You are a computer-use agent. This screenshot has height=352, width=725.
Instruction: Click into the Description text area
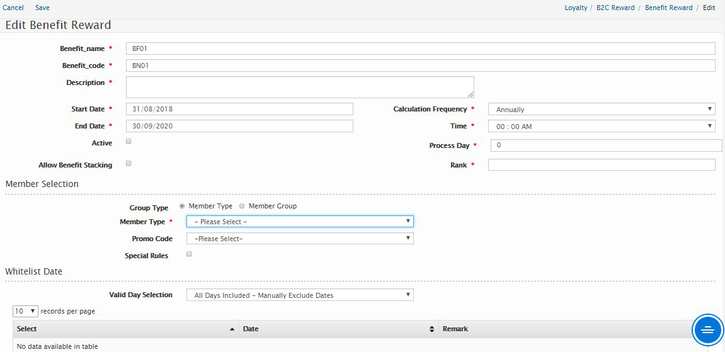point(300,87)
